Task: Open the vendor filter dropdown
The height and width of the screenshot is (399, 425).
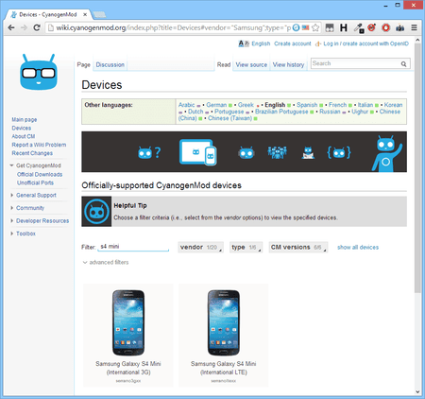Action: 200,248
